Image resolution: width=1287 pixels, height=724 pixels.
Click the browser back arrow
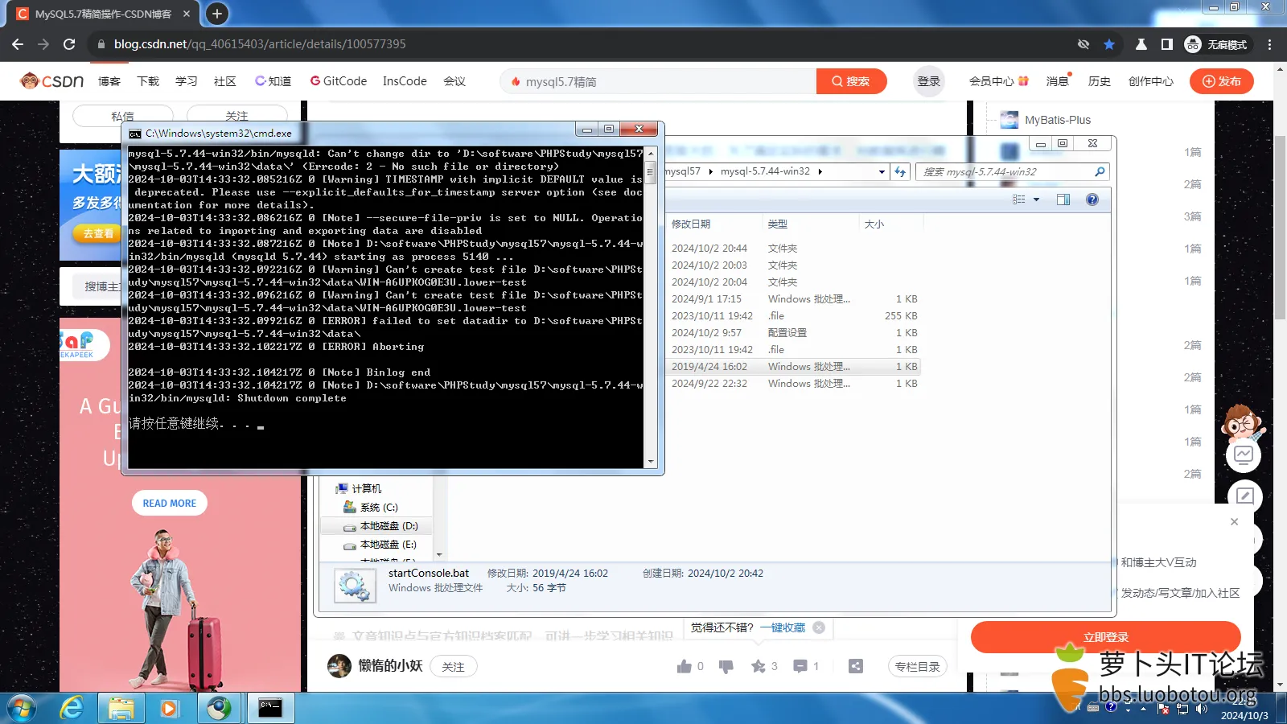[18, 44]
